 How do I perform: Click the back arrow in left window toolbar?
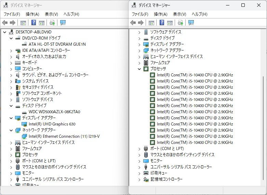(5, 23)
